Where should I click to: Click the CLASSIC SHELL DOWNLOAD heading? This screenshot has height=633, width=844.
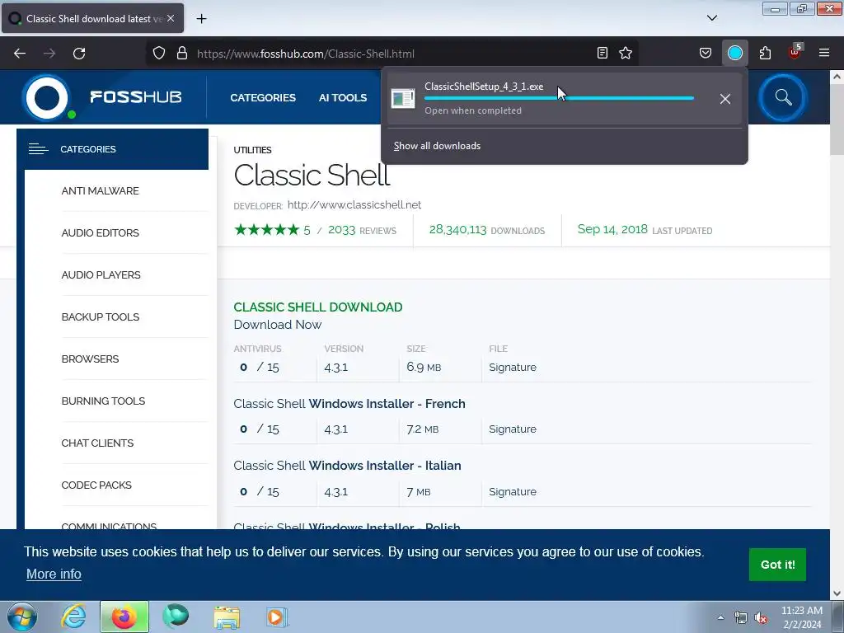pos(317,307)
